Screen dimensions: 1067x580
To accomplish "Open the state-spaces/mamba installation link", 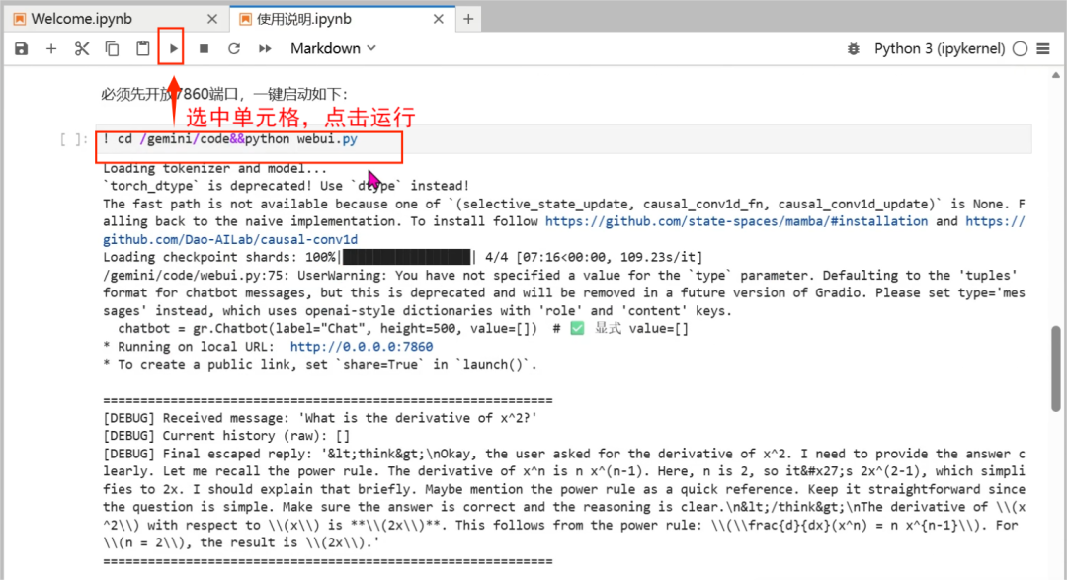I will coord(736,221).
